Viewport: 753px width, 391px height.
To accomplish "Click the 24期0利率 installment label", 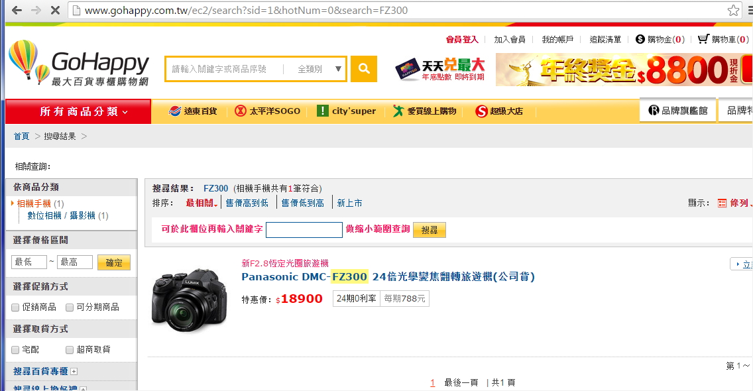I will point(357,298).
